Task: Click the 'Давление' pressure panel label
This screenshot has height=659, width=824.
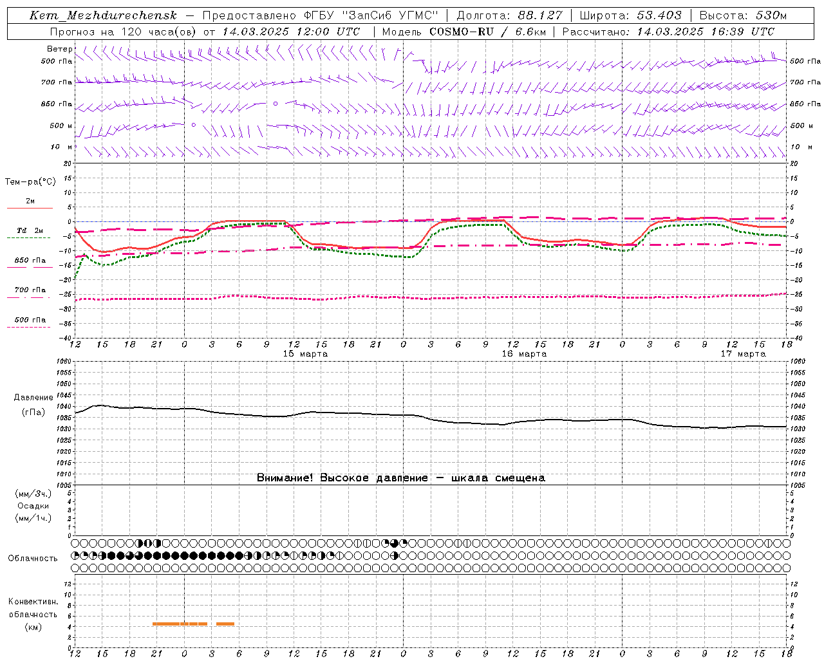Action: (x=33, y=398)
